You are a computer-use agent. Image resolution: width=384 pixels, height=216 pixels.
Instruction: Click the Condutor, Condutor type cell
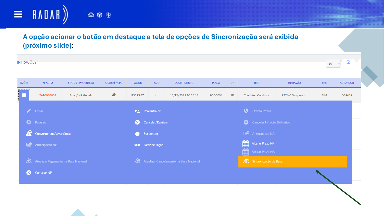(257, 95)
